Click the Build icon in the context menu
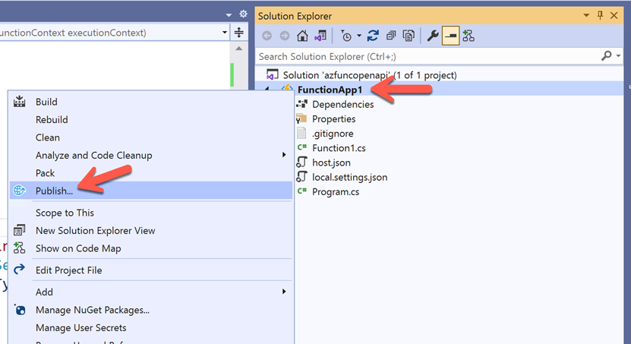 pos(19,102)
